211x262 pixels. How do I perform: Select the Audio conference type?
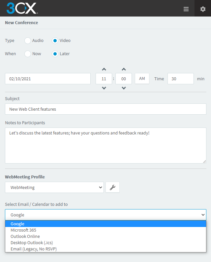click(x=28, y=41)
